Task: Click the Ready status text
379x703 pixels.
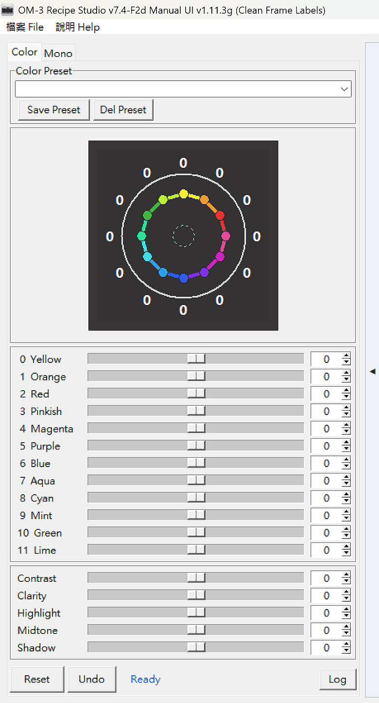Action: [x=145, y=679]
